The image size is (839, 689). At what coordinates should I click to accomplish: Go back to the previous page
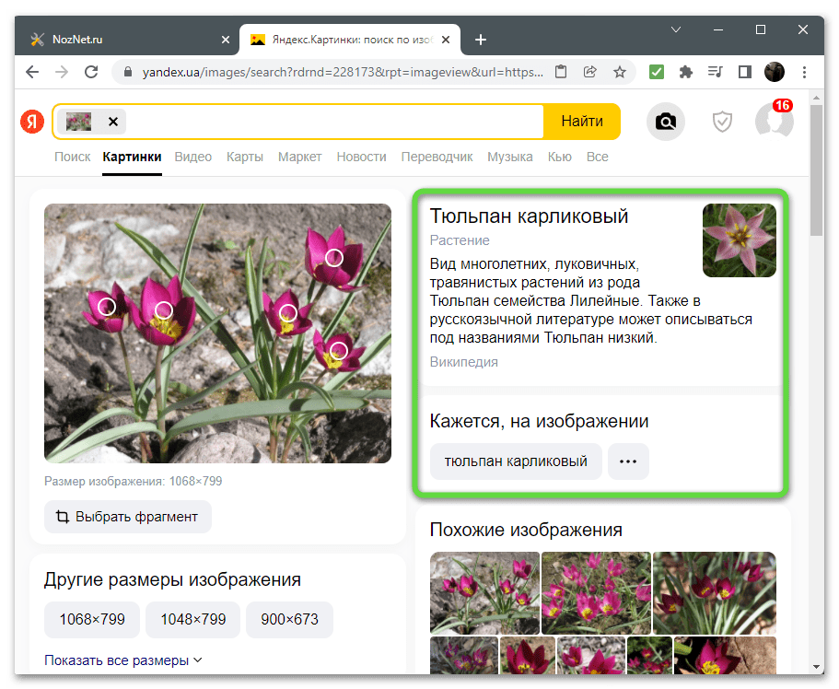click(x=32, y=72)
